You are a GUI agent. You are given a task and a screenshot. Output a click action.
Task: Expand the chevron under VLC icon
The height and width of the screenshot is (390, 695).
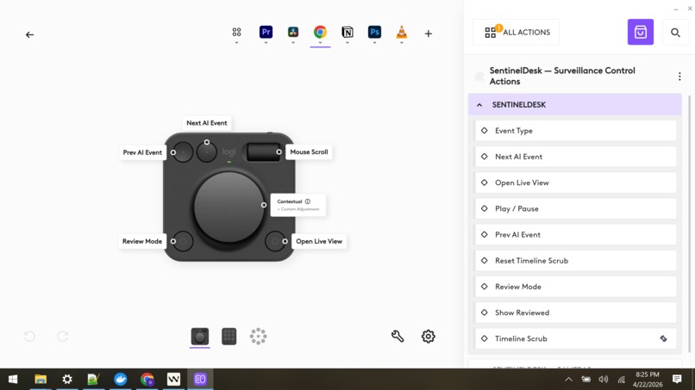click(x=402, y=43)
